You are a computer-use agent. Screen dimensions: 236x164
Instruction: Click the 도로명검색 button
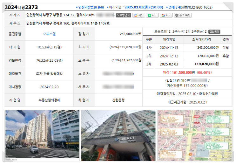pyautogui.click(x=123, y=15)
